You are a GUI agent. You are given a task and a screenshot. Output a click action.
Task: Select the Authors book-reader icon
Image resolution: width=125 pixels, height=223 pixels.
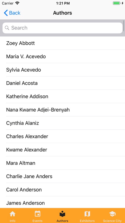coord(62,214)
